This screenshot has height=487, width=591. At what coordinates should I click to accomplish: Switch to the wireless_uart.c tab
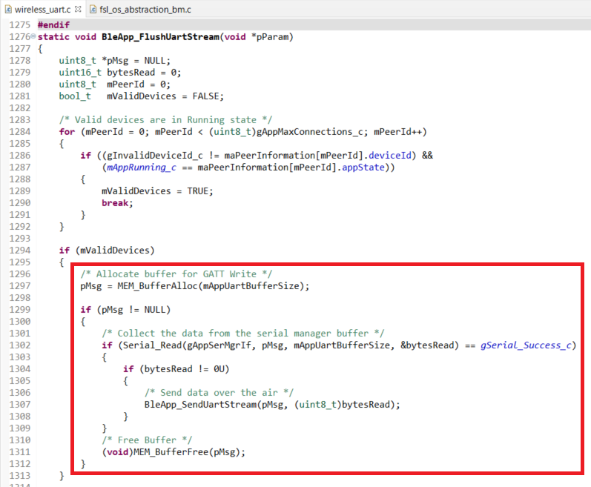[42, 10]
